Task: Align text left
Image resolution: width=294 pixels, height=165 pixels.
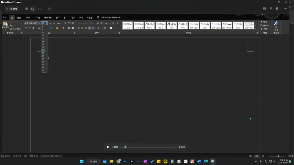Action: (x=79, y=28)
